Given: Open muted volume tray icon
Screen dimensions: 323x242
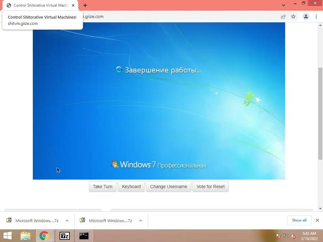Looking at the screenshot, I should 293,236.
